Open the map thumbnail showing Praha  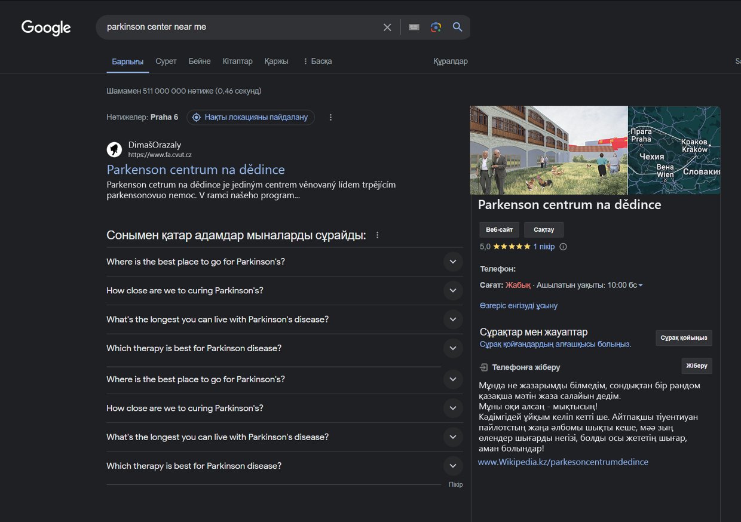click(x=674, y=150)
